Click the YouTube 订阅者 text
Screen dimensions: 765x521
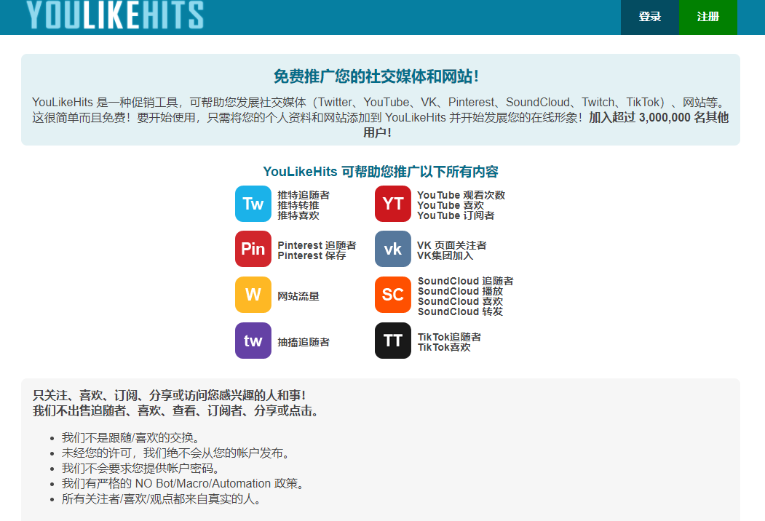click(x=456, y=215)
